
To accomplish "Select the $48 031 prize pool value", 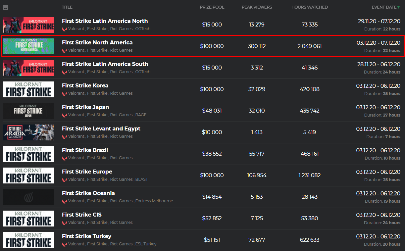I will click(212, 111).
